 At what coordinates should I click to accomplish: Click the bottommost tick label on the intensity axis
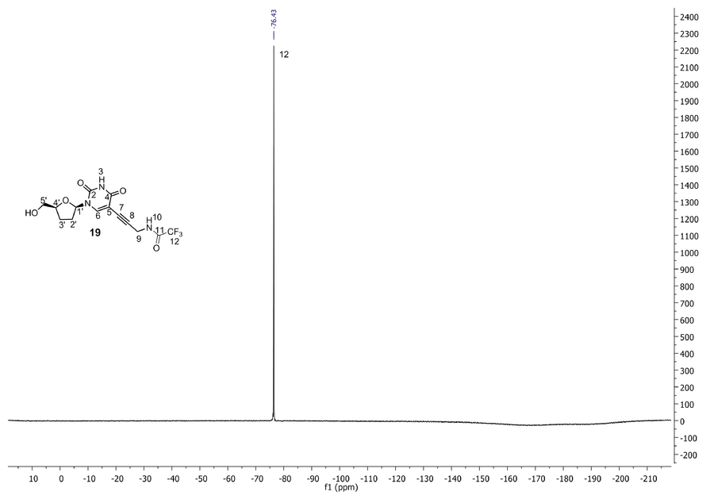(687, 455)
